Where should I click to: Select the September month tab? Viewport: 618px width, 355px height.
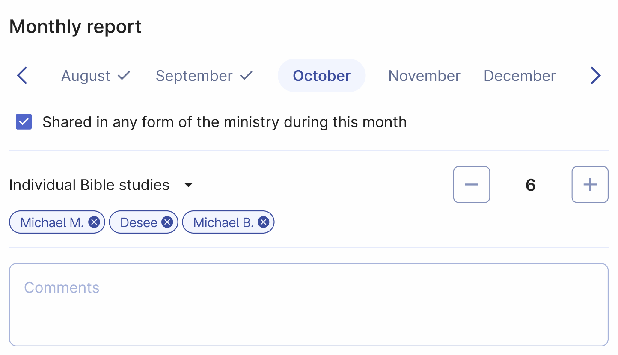coord(194,75)
